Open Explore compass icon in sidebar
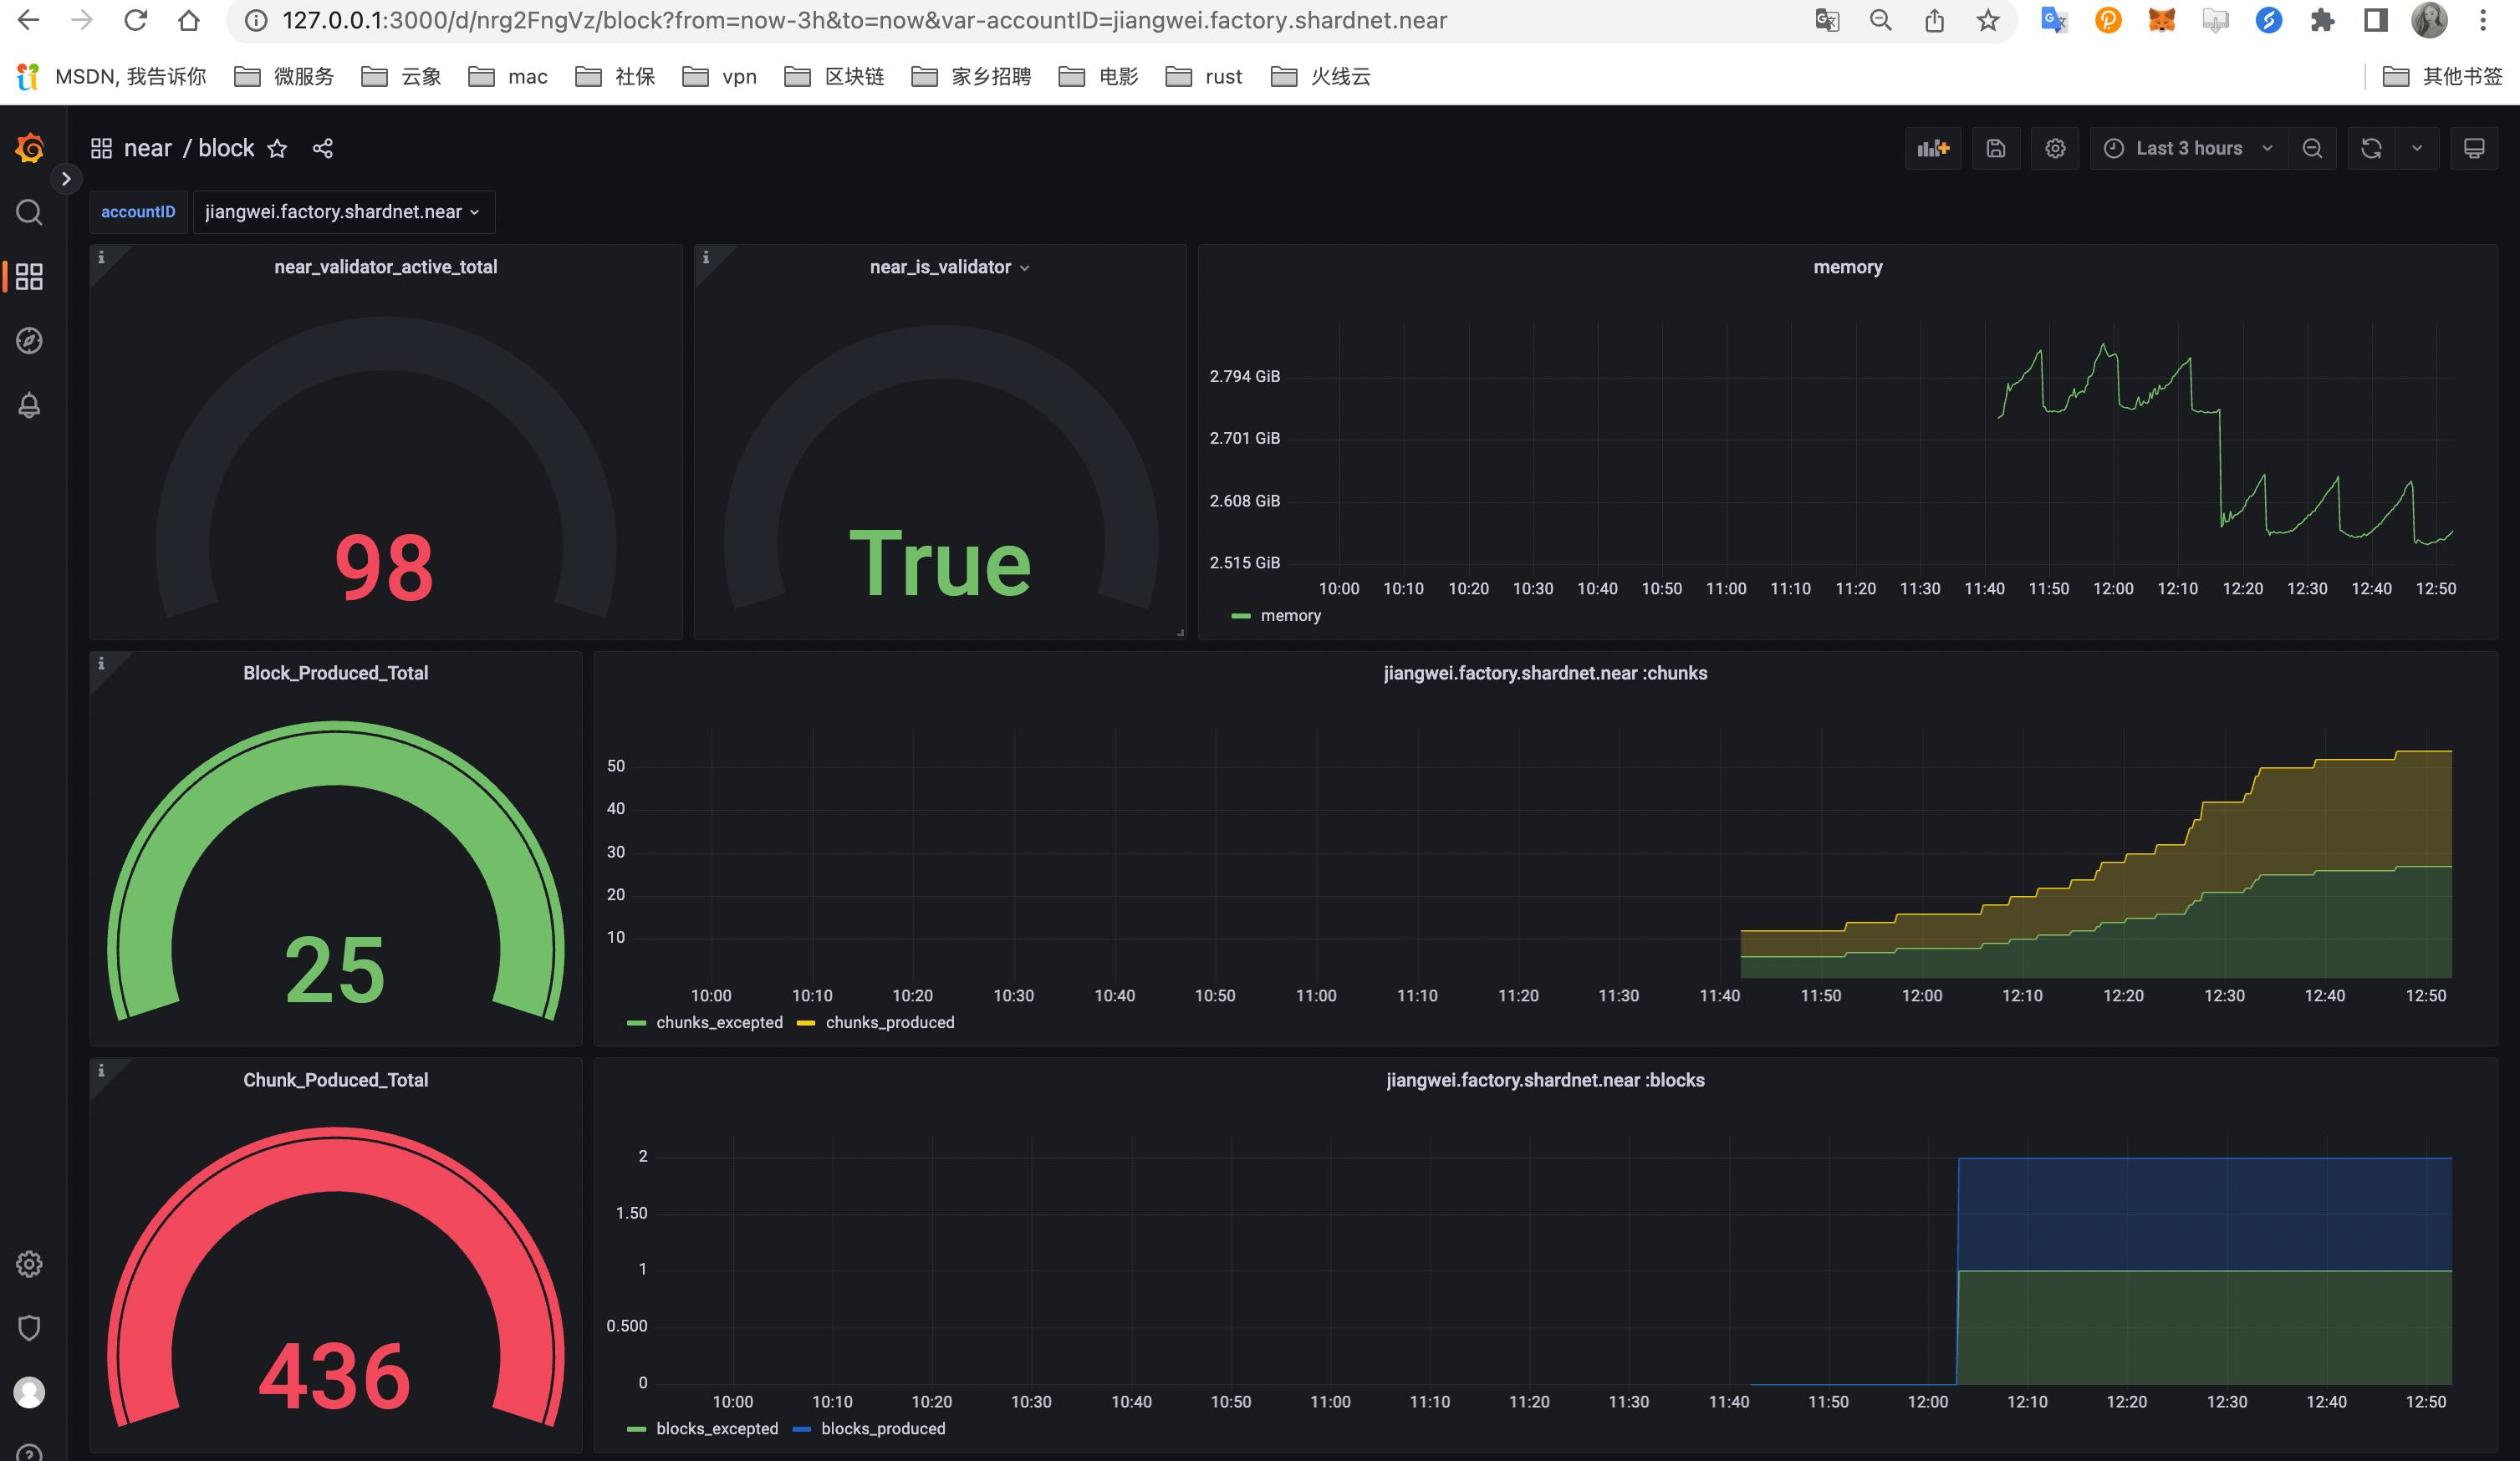Screen dimensions: 2520x1461 tap(29, 341)
